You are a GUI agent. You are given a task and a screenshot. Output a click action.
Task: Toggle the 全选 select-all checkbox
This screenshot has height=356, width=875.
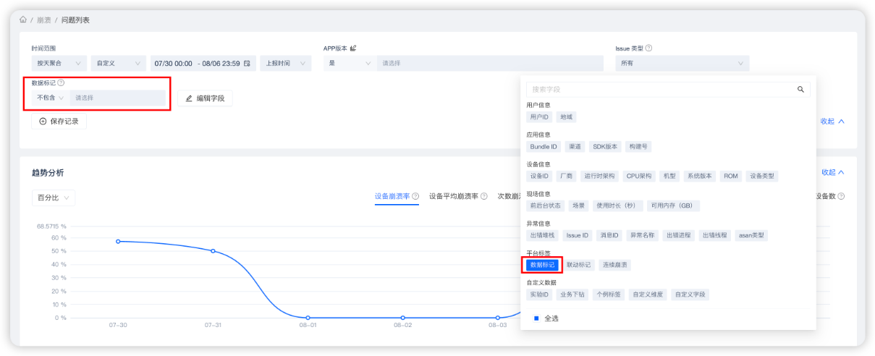(x=536, y=318)
